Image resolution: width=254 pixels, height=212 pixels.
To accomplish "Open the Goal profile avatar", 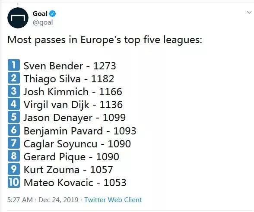I will click(x=18, y=18).
